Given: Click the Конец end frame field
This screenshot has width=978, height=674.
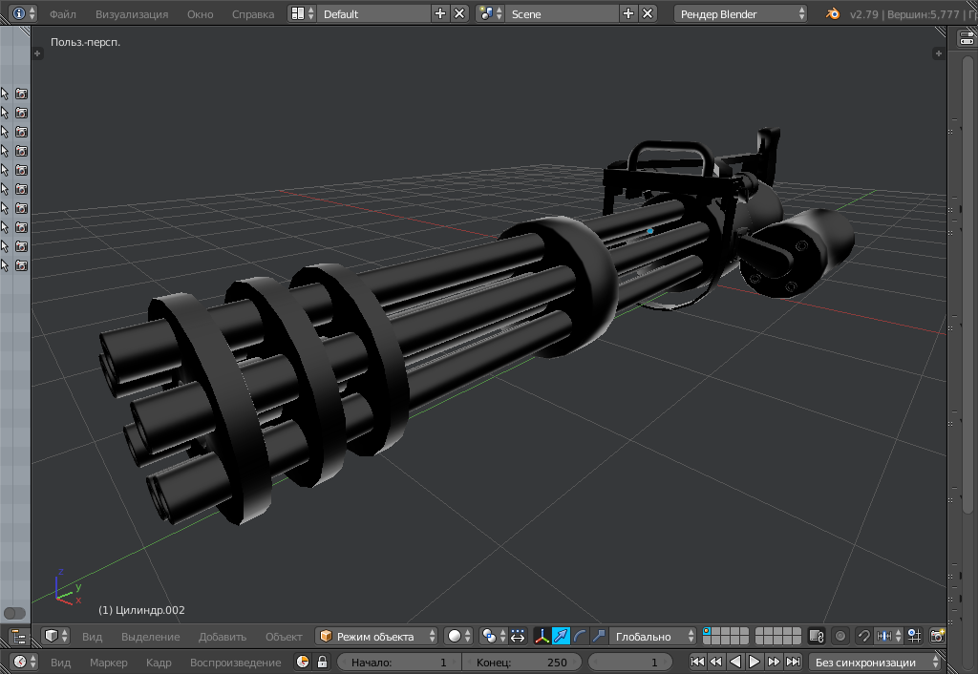Looking at the screenshot, I should pos(521,661).
